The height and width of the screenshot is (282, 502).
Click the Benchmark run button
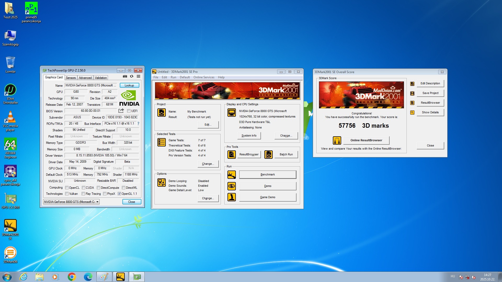pos(267,175)
